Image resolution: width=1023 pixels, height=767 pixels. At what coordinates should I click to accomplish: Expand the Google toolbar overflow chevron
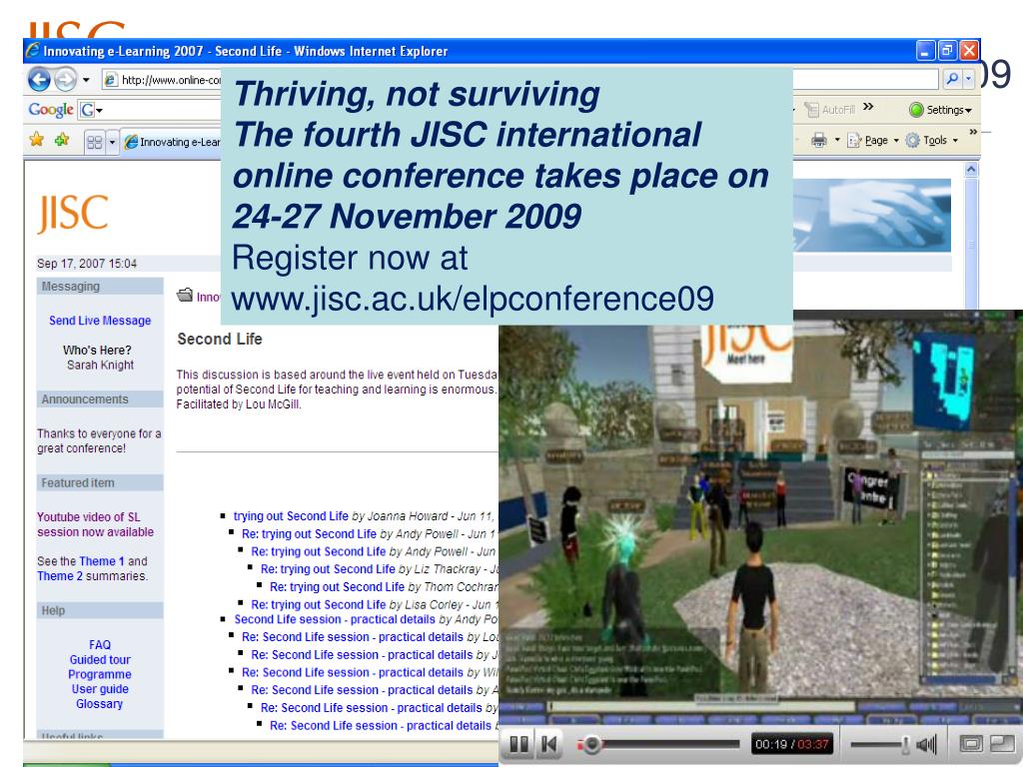(868, 107)
